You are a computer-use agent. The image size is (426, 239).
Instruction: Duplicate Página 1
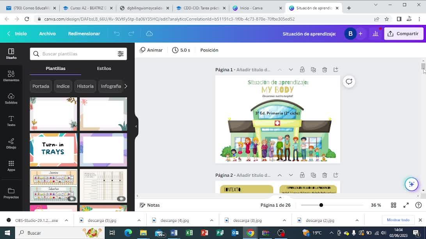click(313, 70)
